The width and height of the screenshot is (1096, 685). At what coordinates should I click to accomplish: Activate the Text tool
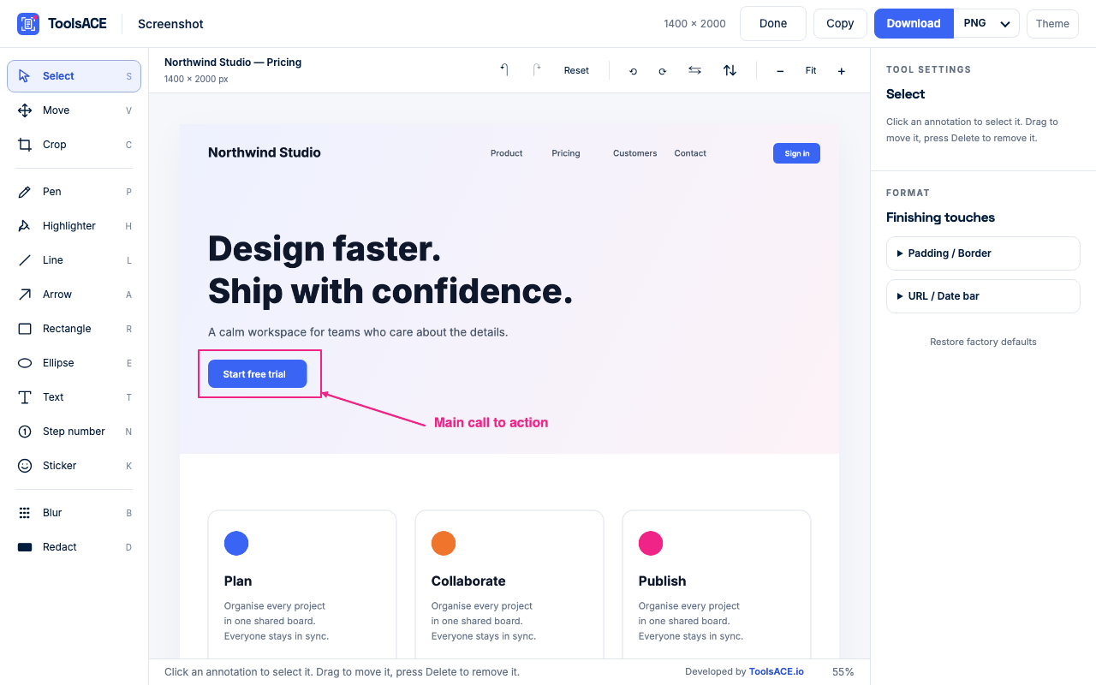[74, 397]
